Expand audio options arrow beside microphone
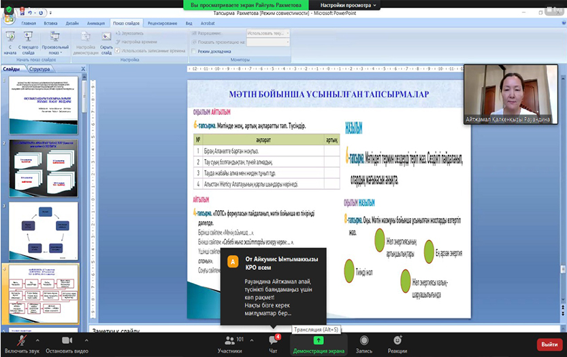The width and height of the screenshot is (567, 357). click(37, 340)
